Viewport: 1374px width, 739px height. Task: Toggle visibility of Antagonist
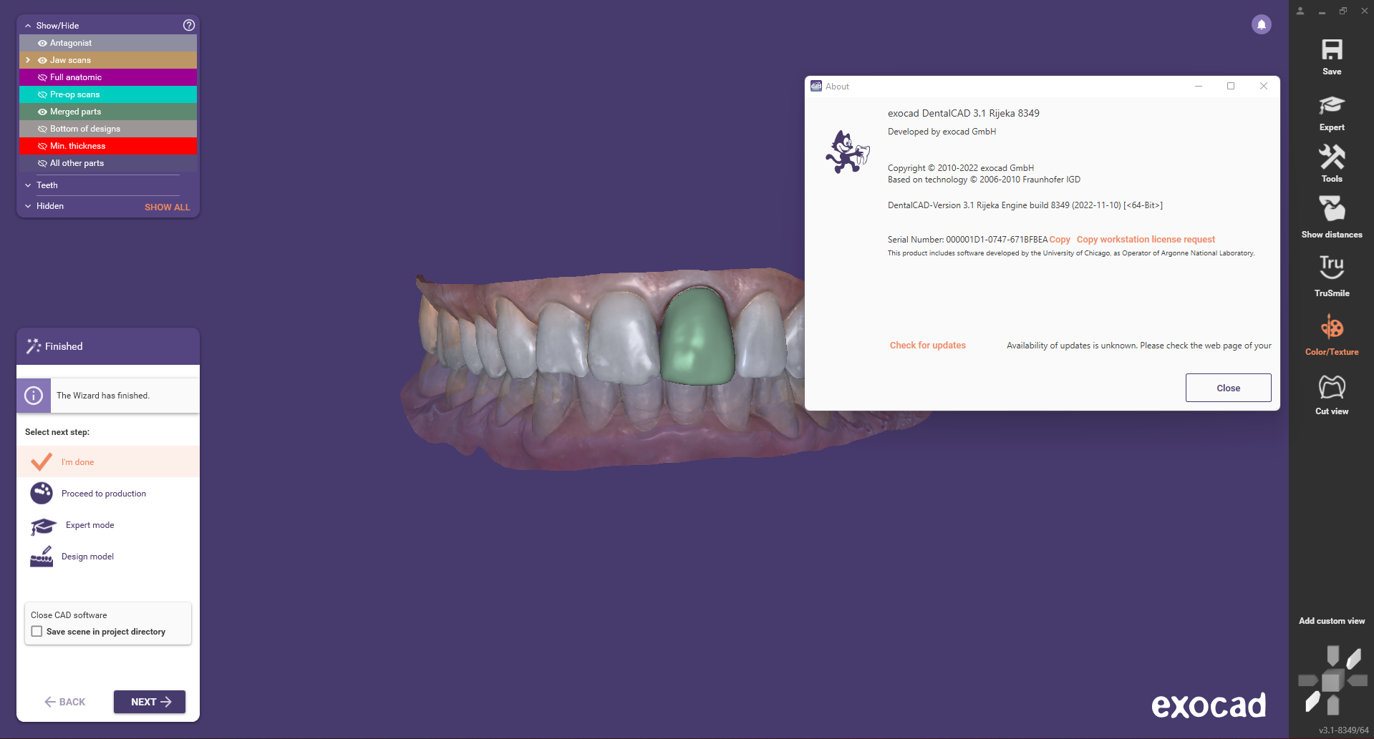(42, 43)
